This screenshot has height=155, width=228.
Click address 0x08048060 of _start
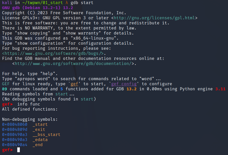[x=14, y=125]
